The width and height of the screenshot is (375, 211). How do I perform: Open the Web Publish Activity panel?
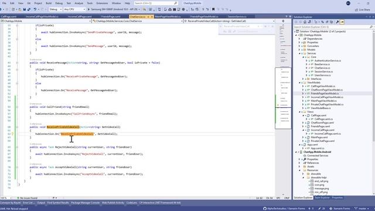[x=113, y=203]
